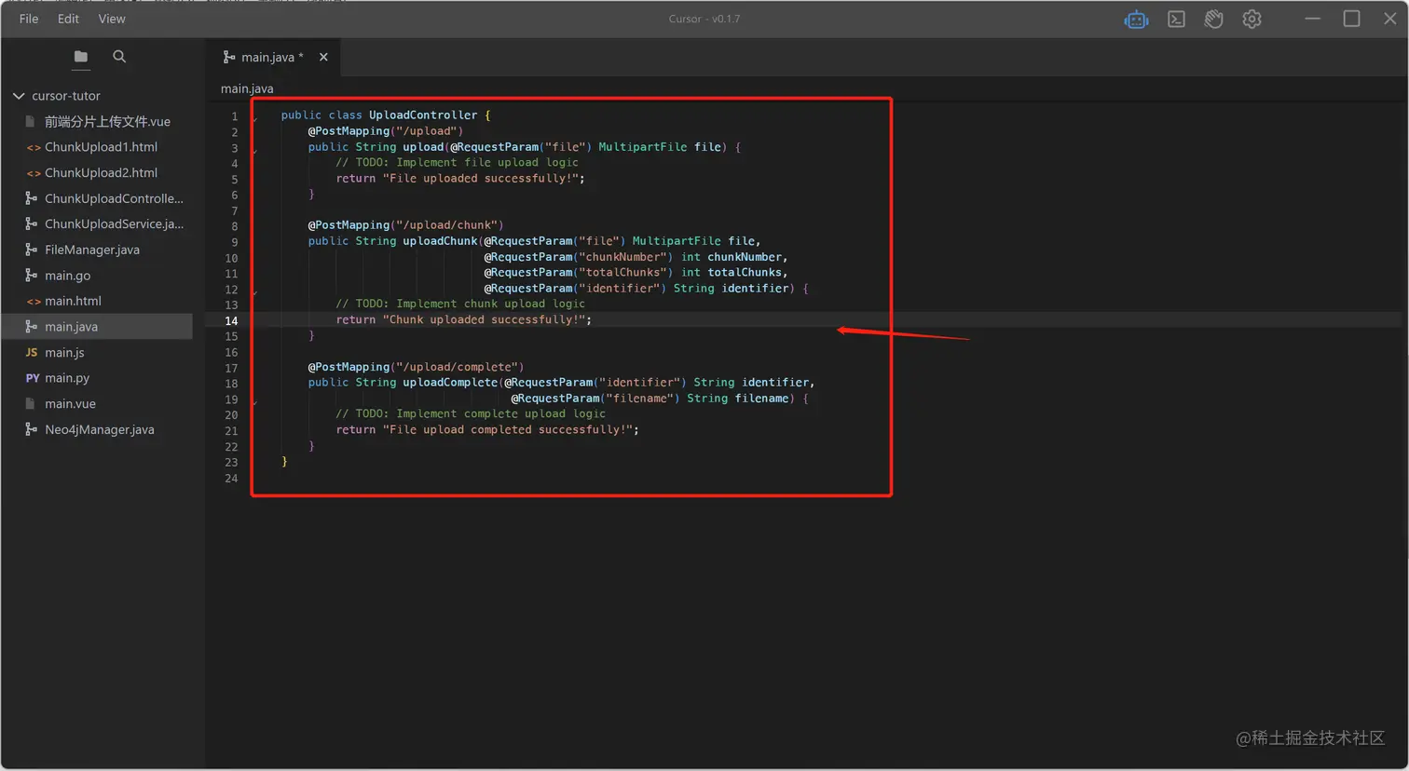Open the Search magnifier icon
Screen dimensions: 1409x771
pyautogui.click(x=119, y=57)
